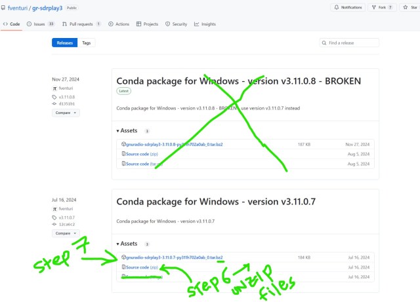
Task: Click the repository icon beside fventuri
Action: (x=3, y=8)
